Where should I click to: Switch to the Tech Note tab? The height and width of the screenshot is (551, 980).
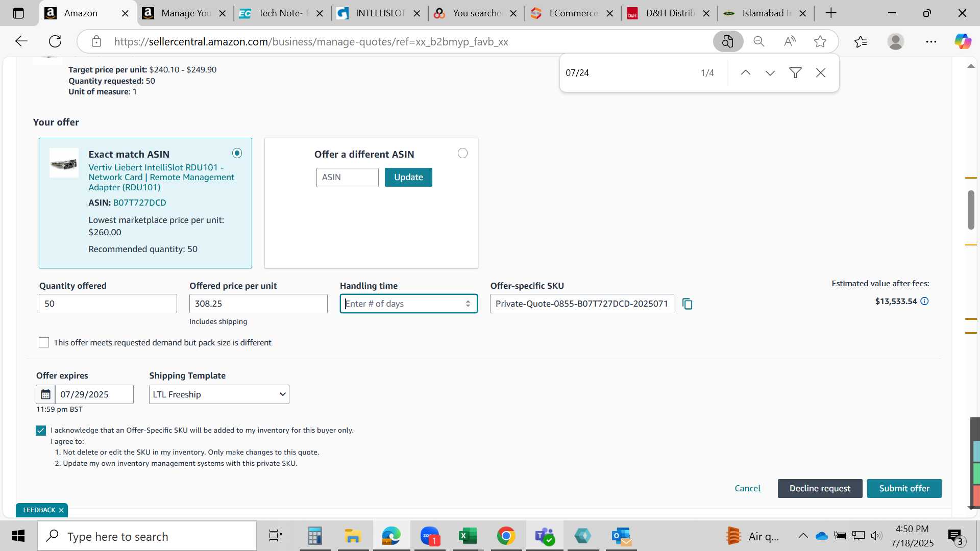(x=281, y=13)
